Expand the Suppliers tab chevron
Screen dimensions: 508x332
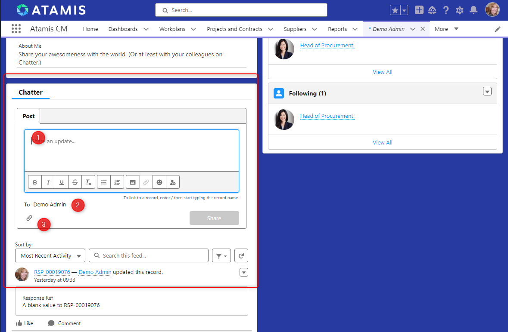(x=314, y=29)
